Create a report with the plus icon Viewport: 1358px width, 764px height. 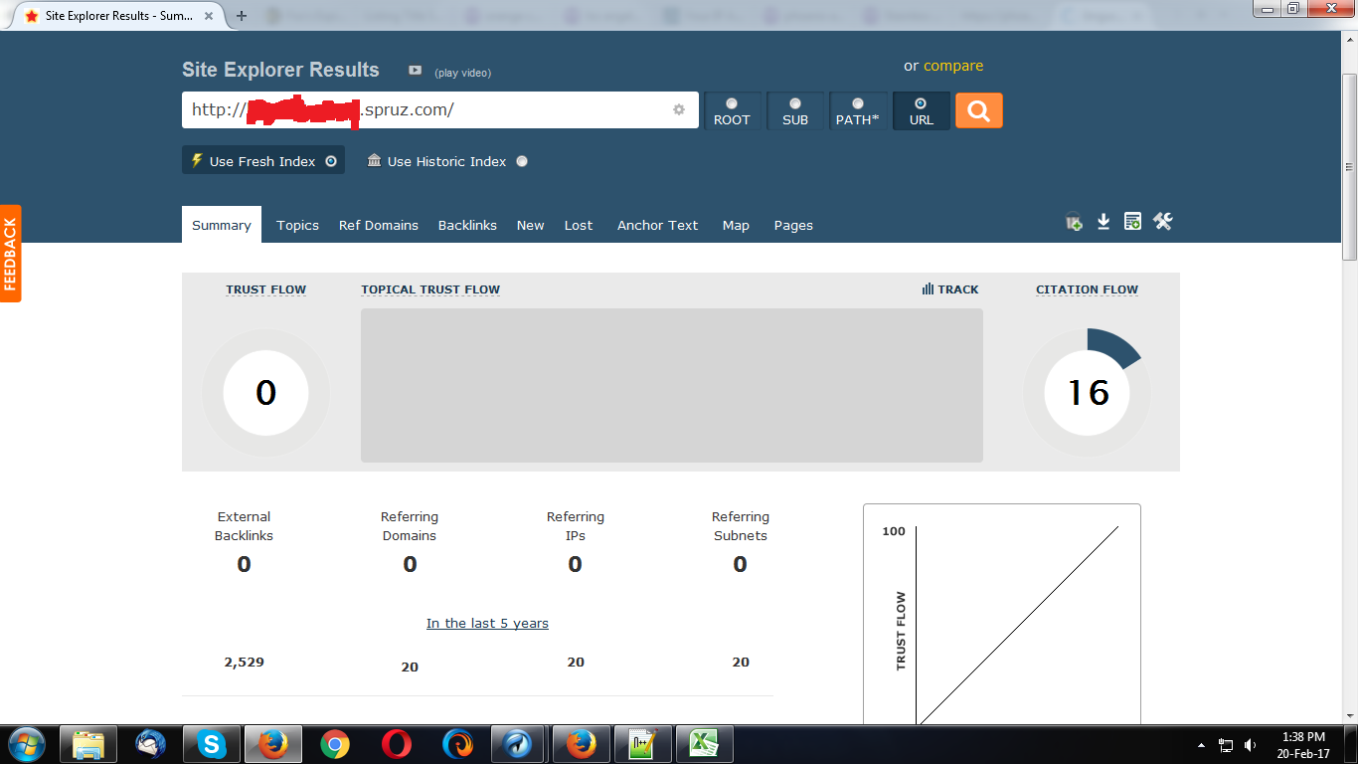[1132, 222]
